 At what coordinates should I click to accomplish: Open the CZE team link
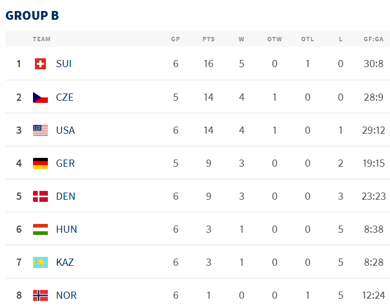click(x=65, y=97)
